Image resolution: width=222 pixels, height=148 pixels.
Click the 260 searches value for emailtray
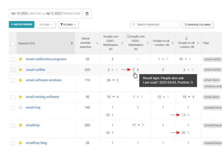point(87,125)
